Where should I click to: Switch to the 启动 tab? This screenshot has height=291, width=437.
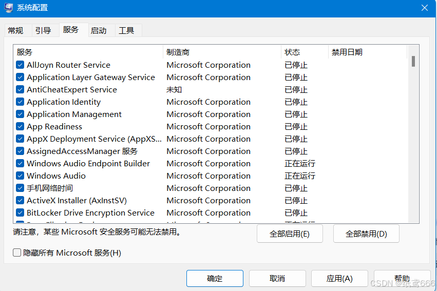[x=99, y=31]
